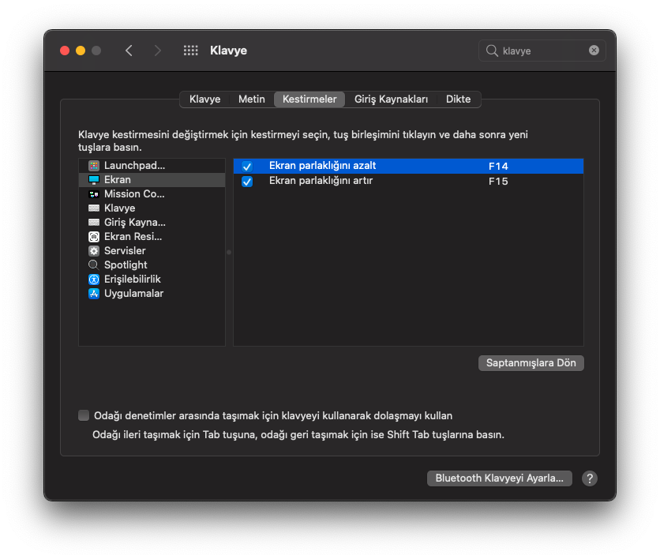Enable keyboard navigation between controls checkbox
Screen dimensions: 660x559
click(x=84, y=415)
